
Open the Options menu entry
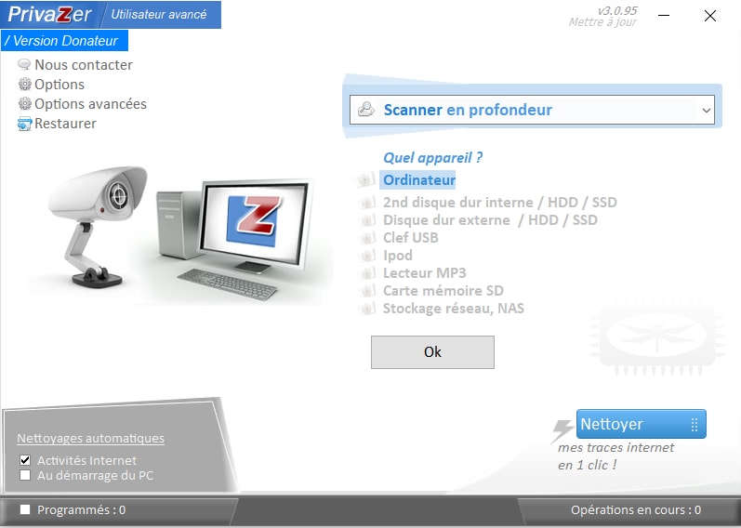pos(60,85)
